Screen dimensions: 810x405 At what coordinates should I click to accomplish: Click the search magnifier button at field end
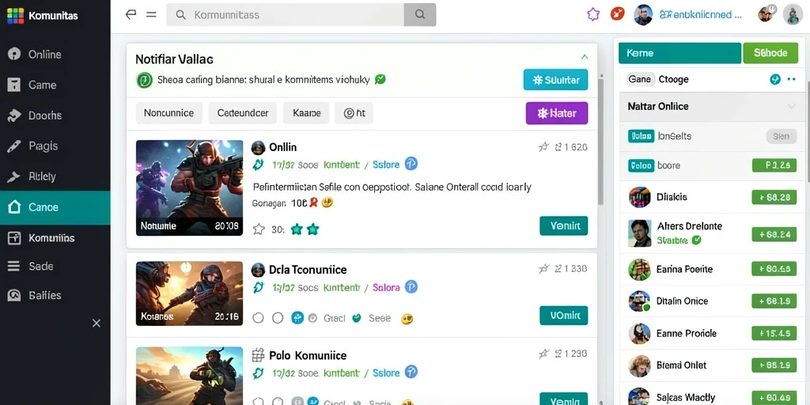tap(420, 15)
